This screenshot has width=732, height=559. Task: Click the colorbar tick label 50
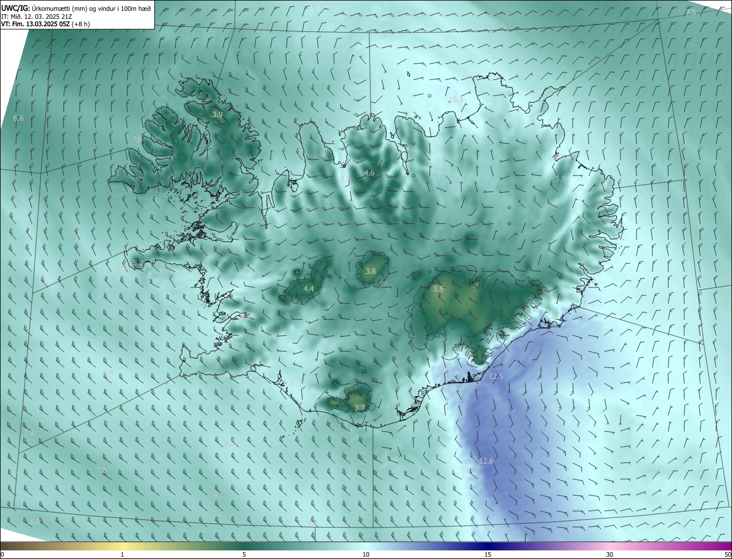coord(727,554)
